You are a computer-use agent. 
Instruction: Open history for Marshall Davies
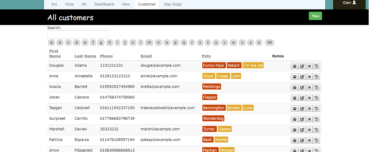pyautogui.click(x=316, y=130)
